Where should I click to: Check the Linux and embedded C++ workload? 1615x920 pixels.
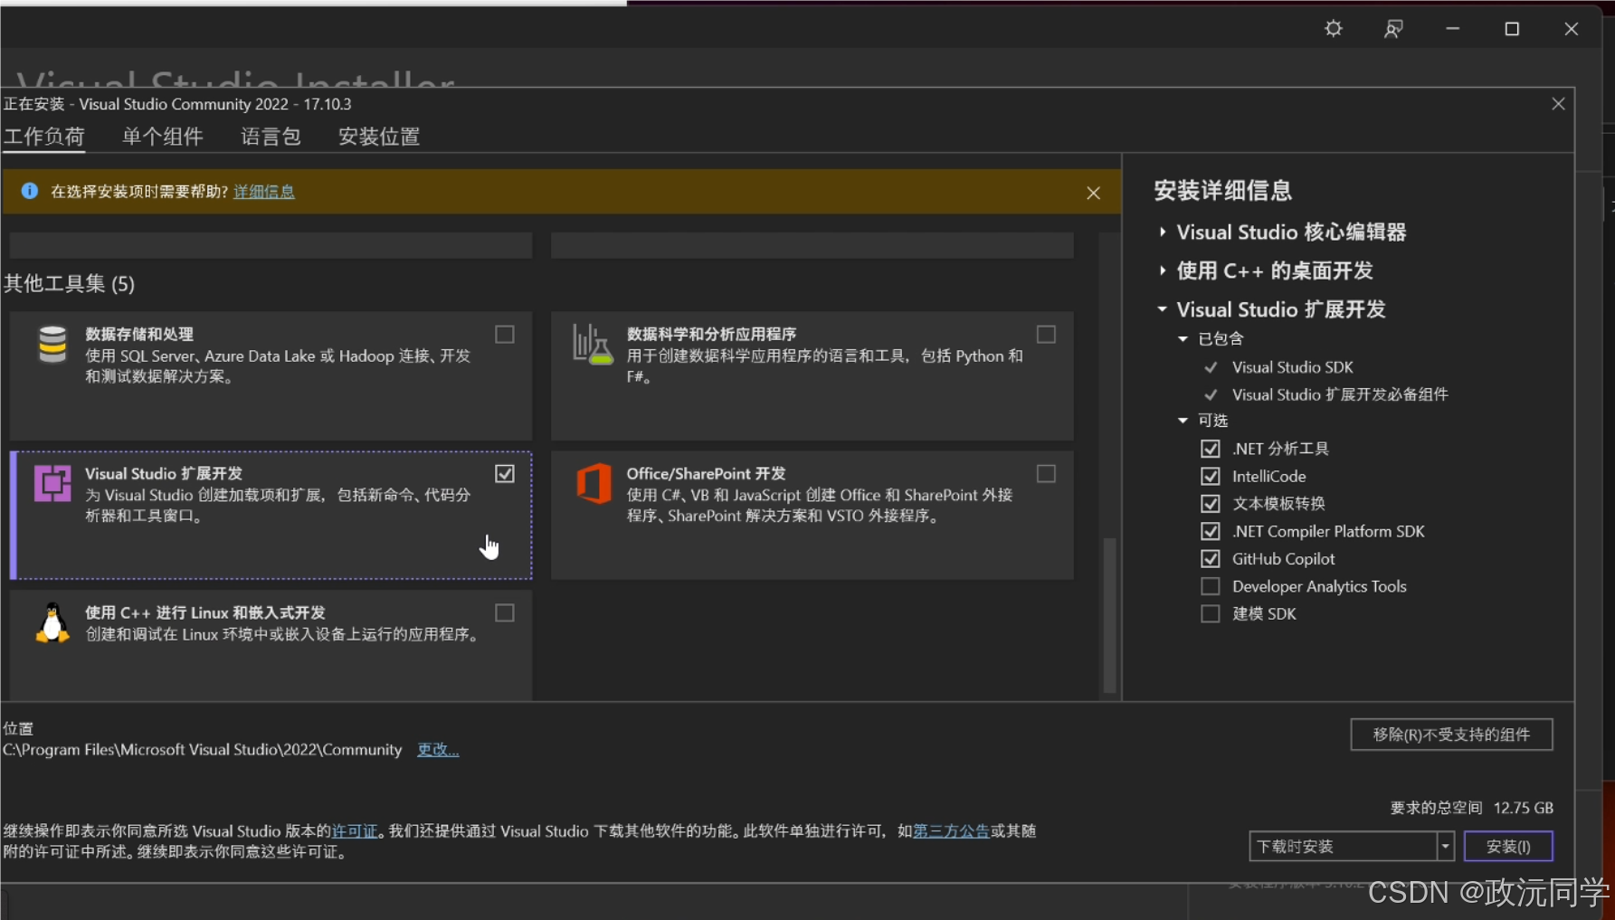pyautogui.click(x=505, y=613)
